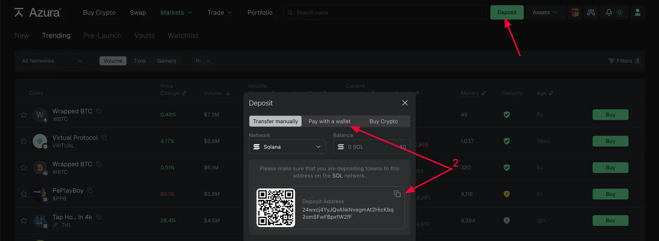The height and width of the screenshot is (241, 659).
Task: Click the security shield in the PePlayBoy row
Action: pos(507,194)
